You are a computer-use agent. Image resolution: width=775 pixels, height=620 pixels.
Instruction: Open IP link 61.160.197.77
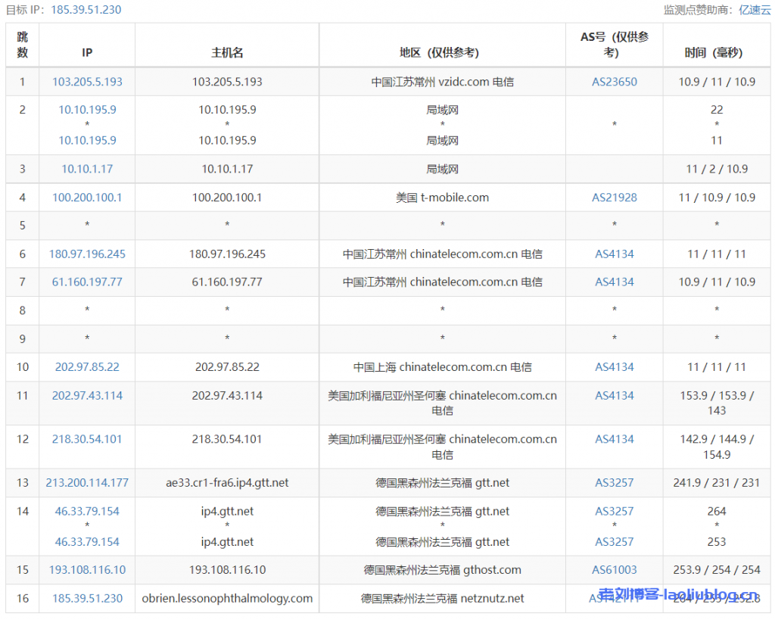(87, 282)
